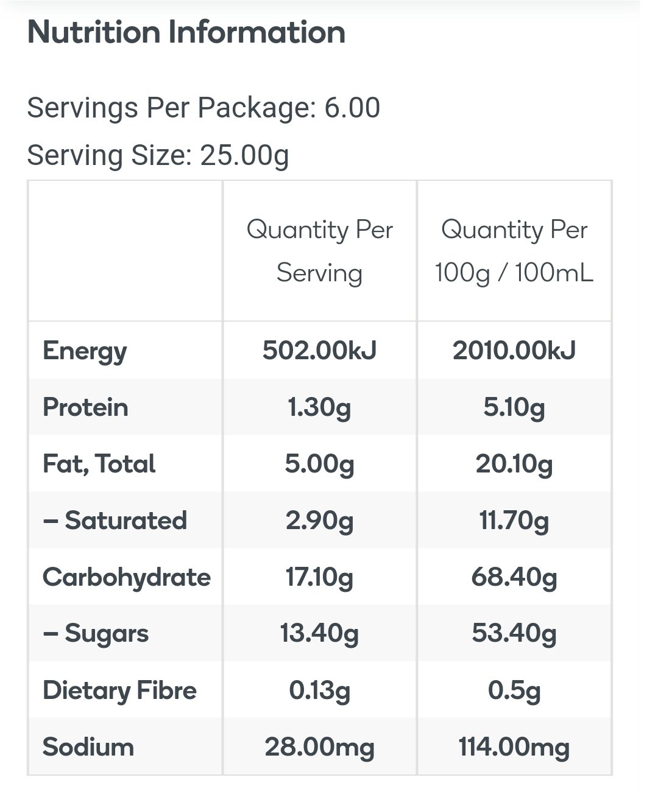Select the Carbohydrate row label
This screenshot has height=797, width=658.
pyautogui.click(x=127, y=577)
